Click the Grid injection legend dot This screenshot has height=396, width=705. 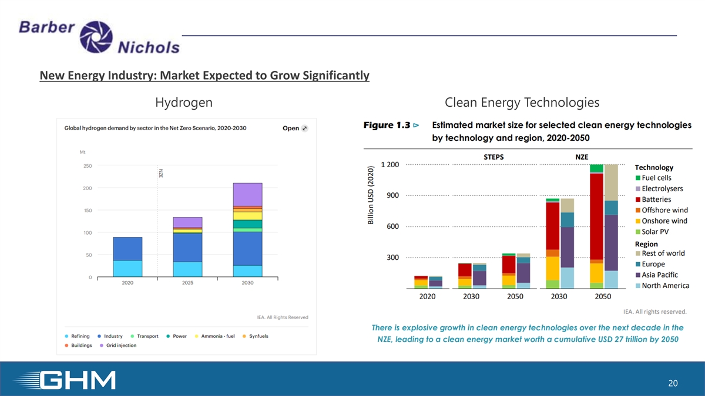(x=100, y=346)
